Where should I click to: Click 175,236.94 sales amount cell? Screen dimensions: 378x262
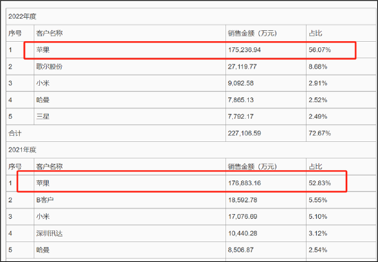[266, 50]
